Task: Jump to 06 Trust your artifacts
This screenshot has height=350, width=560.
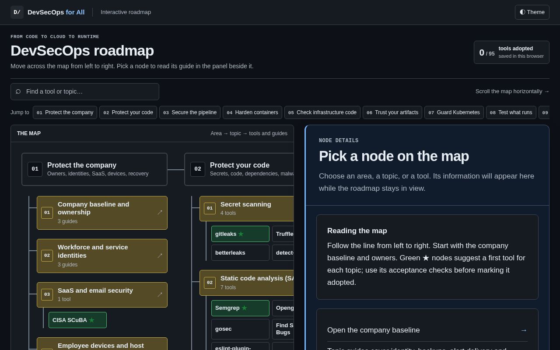Action: pos(392,112)
